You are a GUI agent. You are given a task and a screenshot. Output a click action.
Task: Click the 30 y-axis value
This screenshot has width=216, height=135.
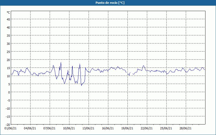click(x=8, y=44)
